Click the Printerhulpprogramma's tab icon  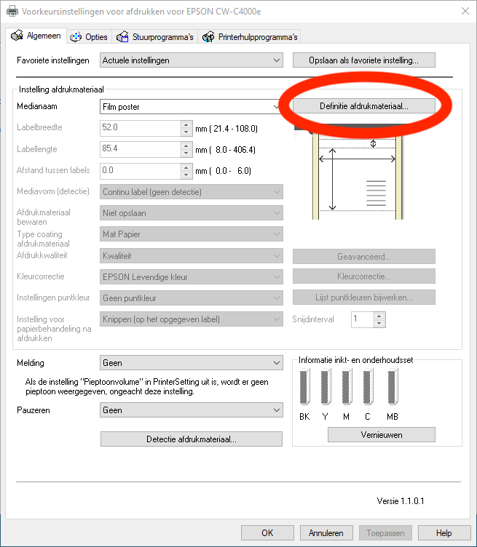tap(208, 37)
